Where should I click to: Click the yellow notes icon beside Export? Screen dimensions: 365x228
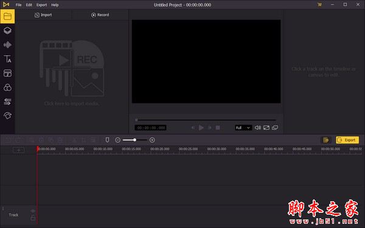[326, 140]
